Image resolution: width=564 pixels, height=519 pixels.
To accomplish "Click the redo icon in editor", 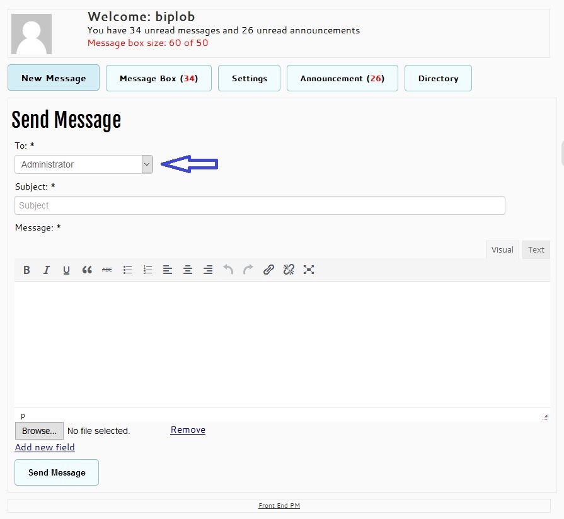I will click(248, 270).
